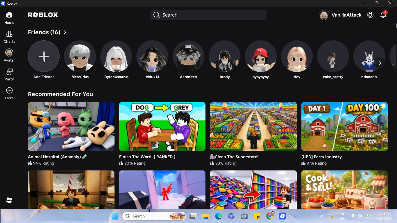Click the Finish The Word! [ RANKED ] title
Image resolution: width=397 pixels, height=223 pixels.
coord(147,157)
